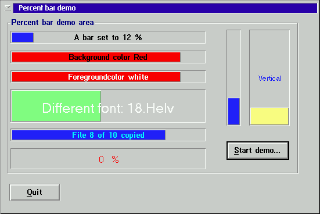This screenshot has width=320, height=214.
Task: Click the 'Vertical' label text
Action: click(269, 79)
